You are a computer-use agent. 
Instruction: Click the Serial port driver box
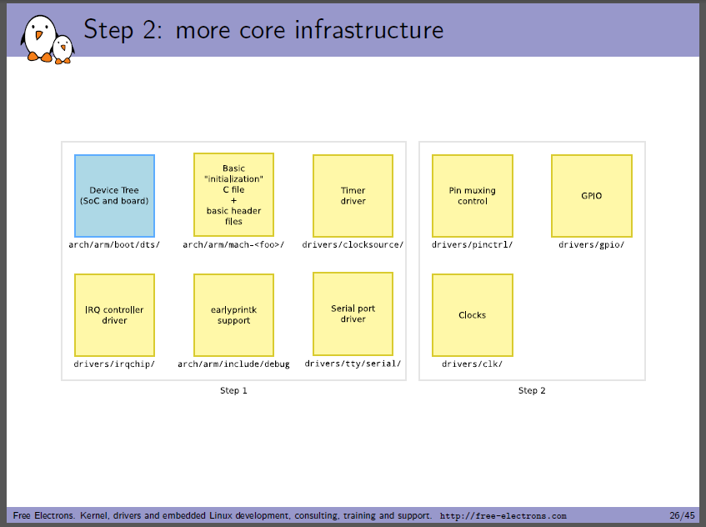point(353,314)
